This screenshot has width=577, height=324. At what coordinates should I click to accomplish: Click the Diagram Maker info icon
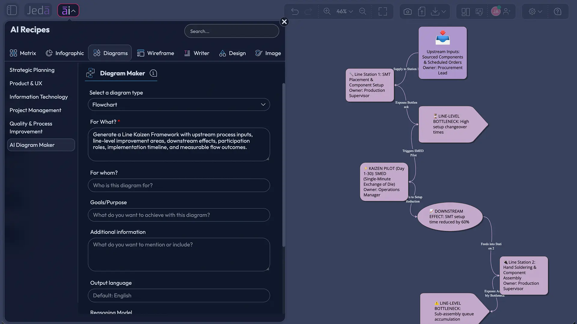(x=153, y=73)
